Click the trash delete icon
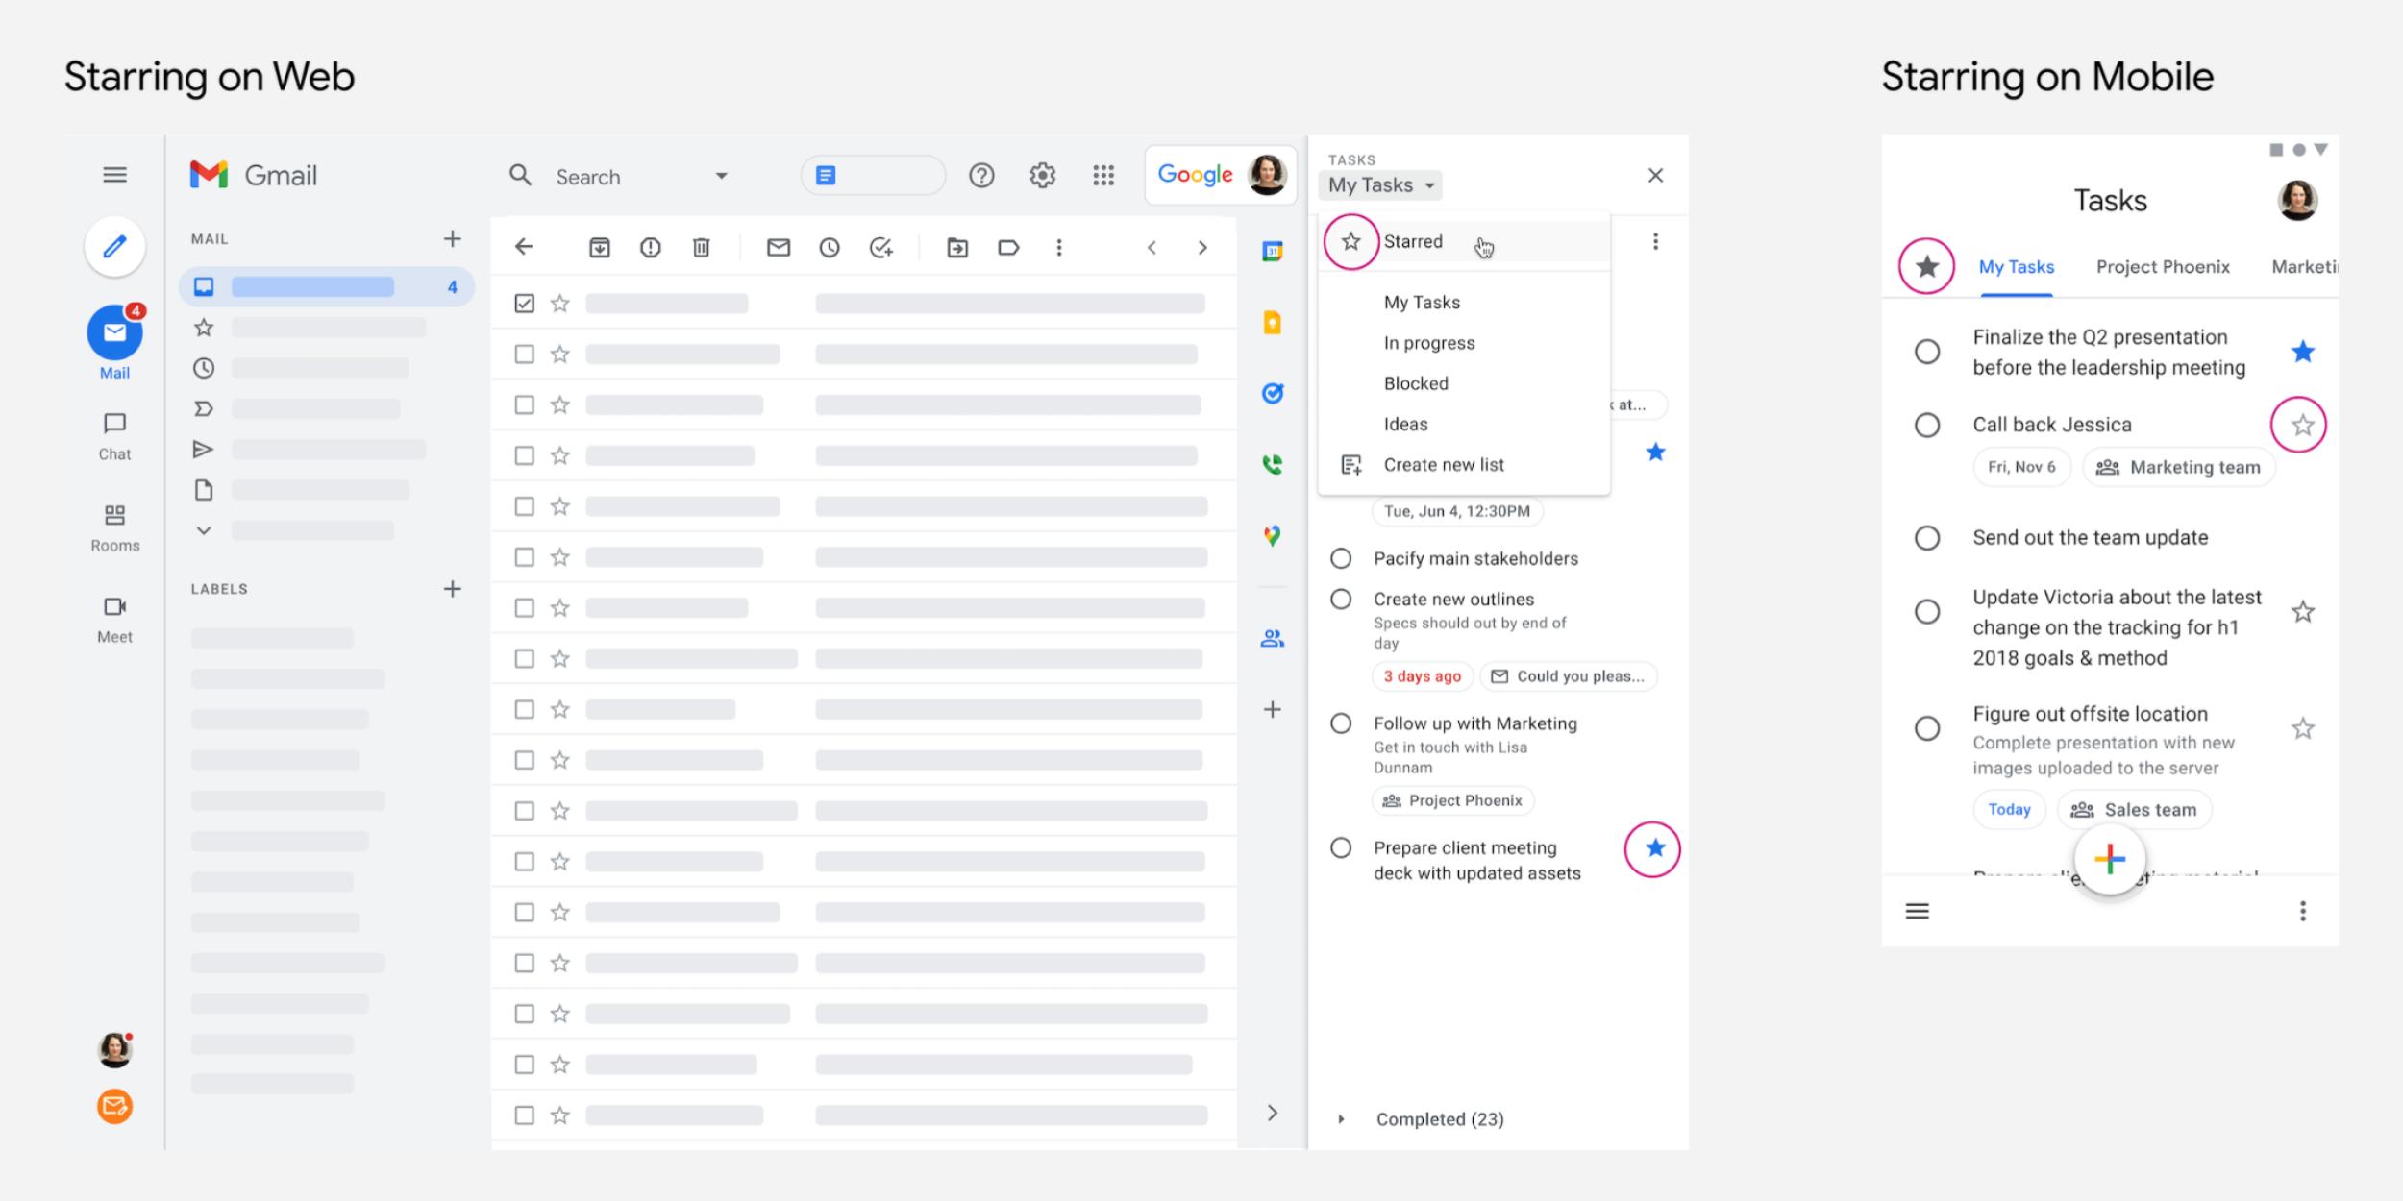The width and height of the screenshot is (2403, 1201). pyautogui.click(x=702, y=248)
